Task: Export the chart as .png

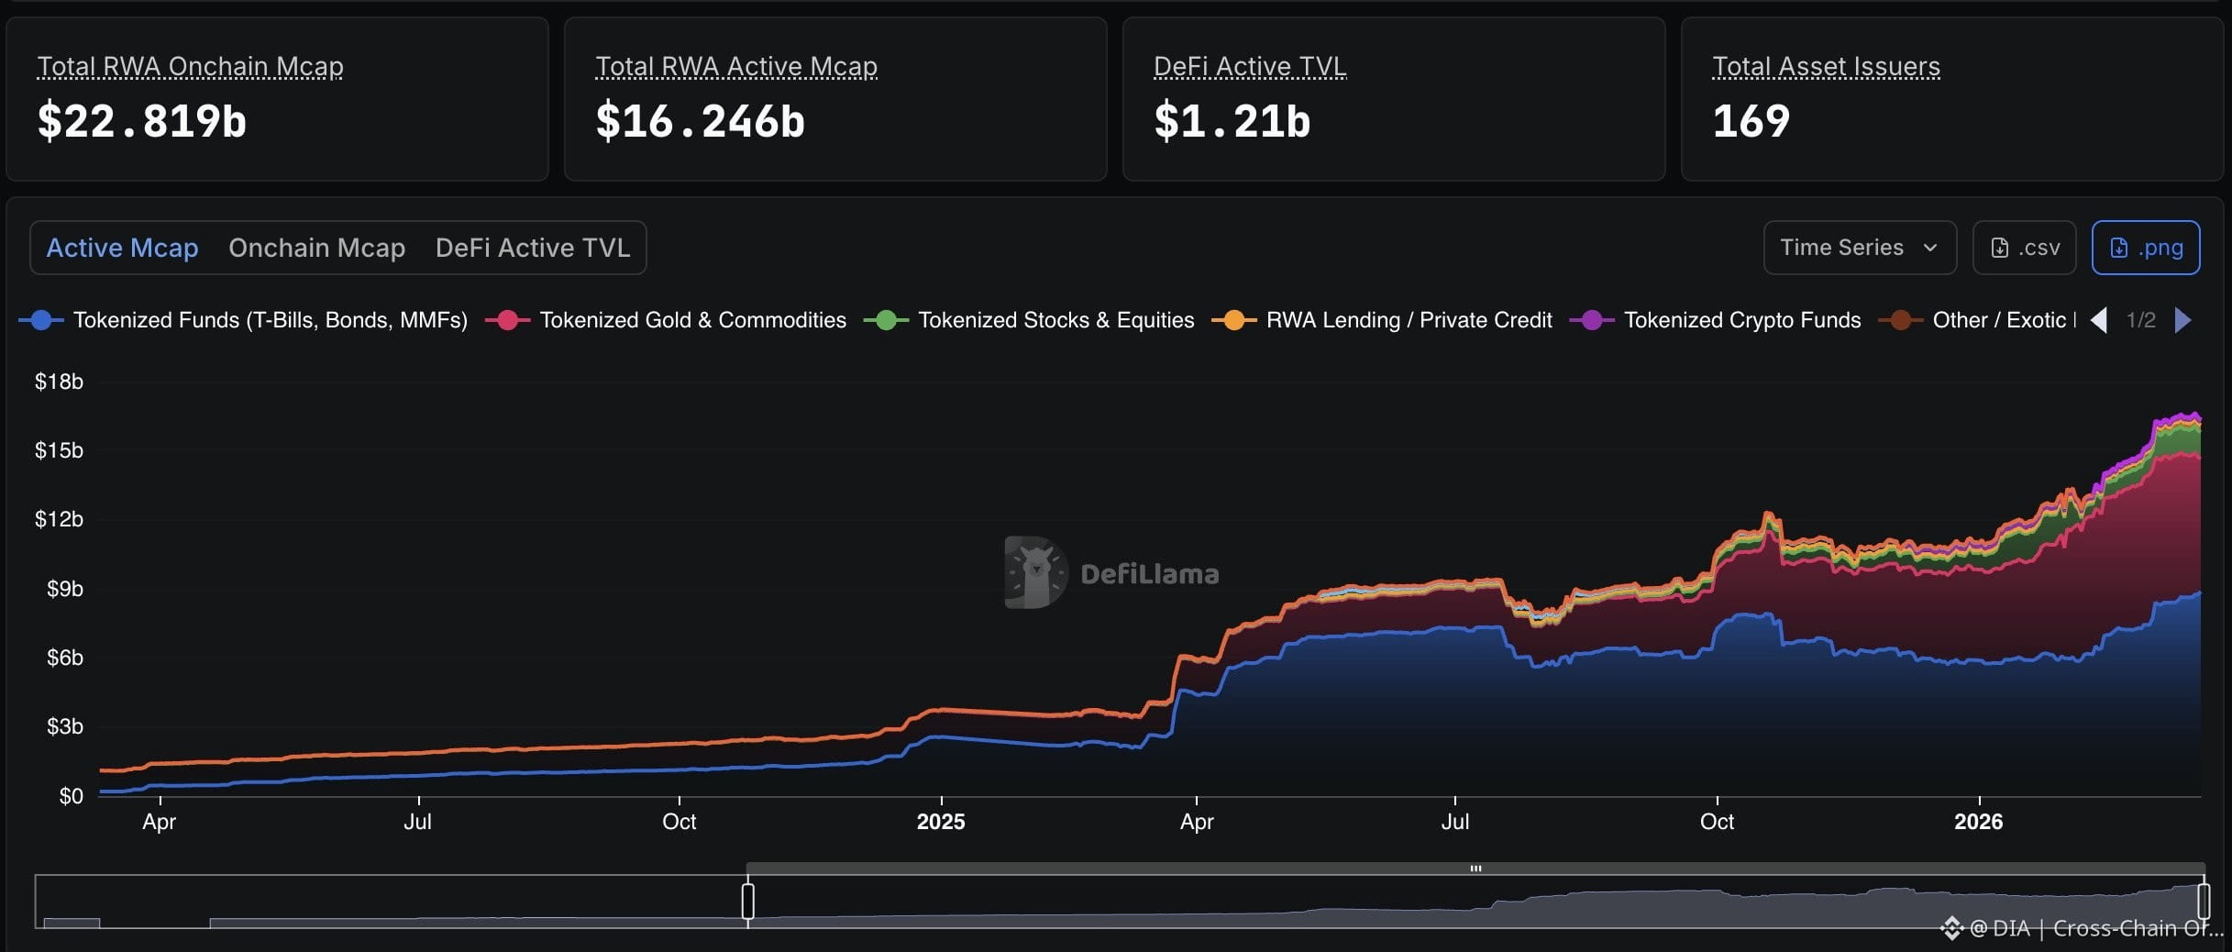Action: coord(2146,248)
